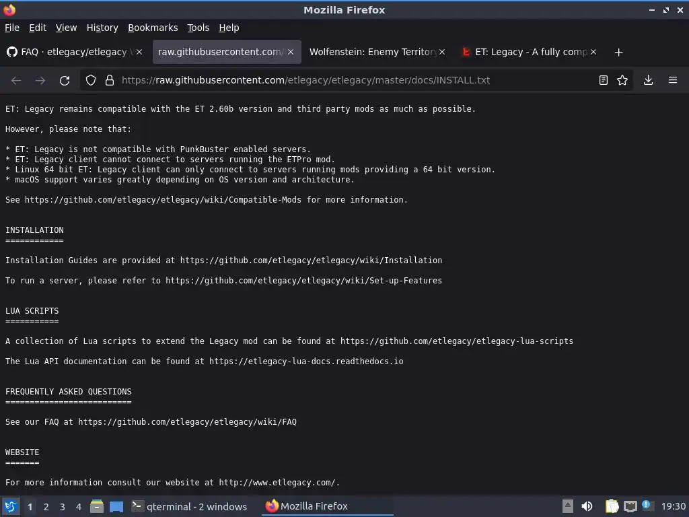Open the File menu
This screenshot has width=689, height=517.
[x=12, y=28]
